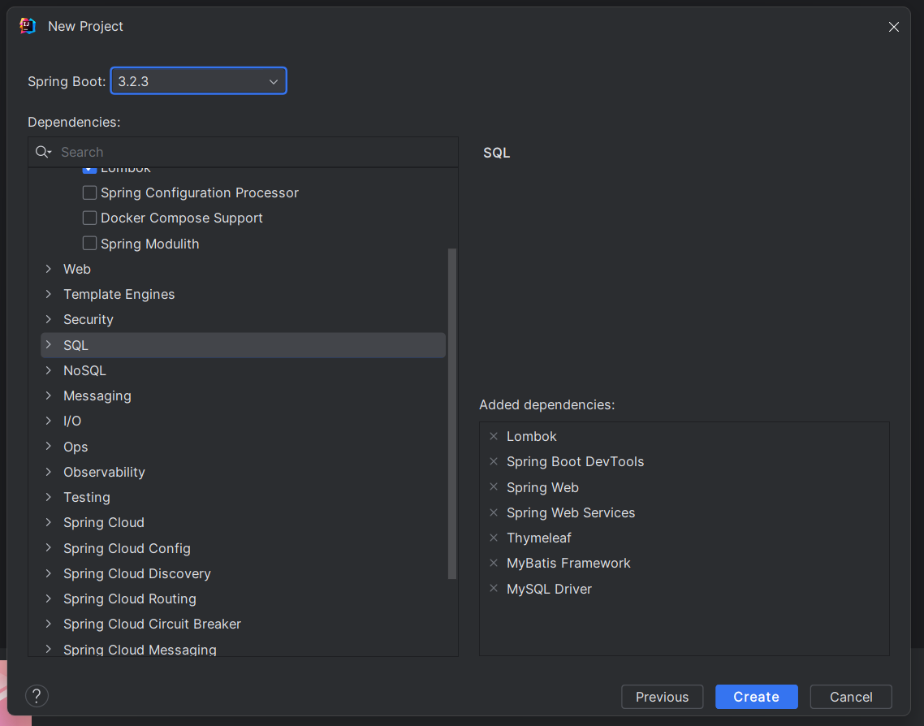
Task: Open the Spring Boot version dropdown
Action: 199,80
